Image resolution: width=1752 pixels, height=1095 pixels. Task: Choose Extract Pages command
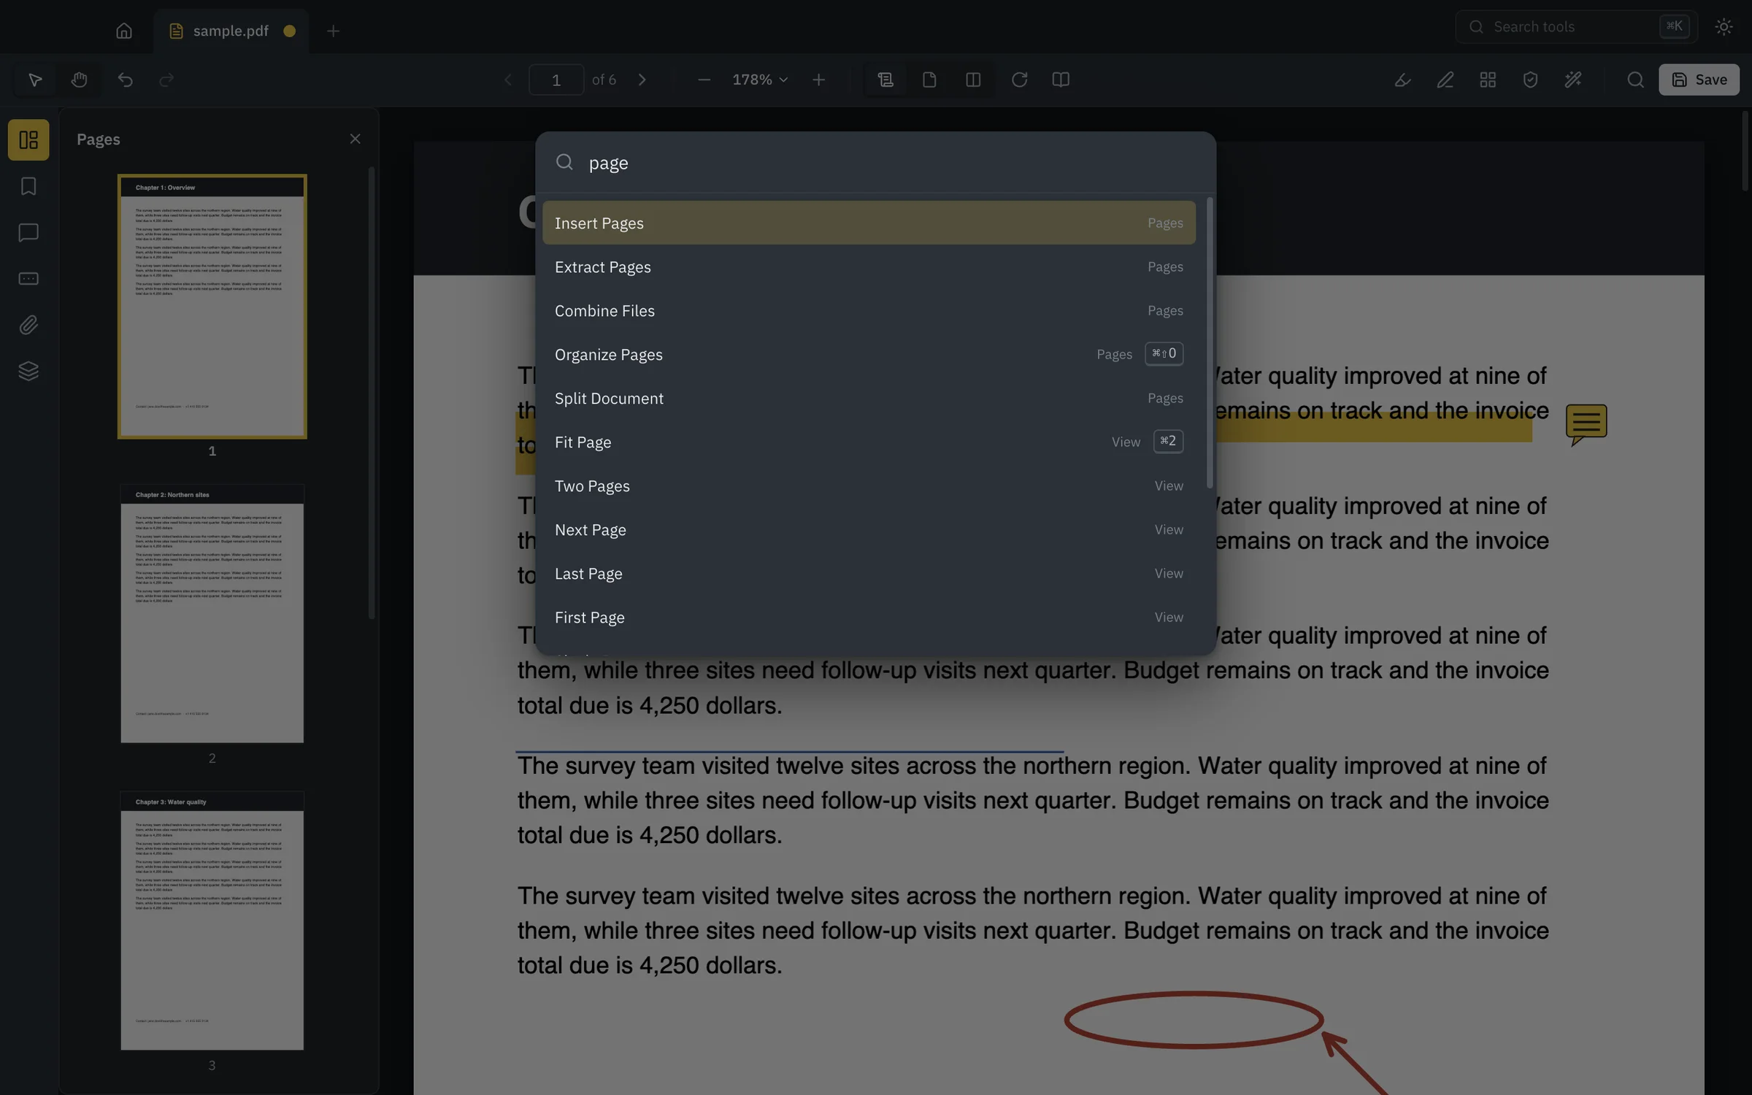869,266
